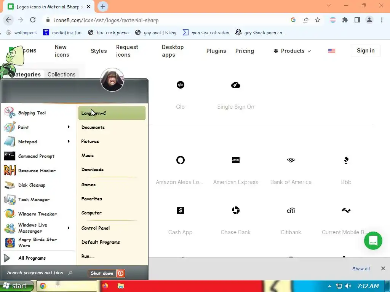Screen dimensions: 390x292
Task: Open Pictures from start menu
Action: (x=112, y=141)
